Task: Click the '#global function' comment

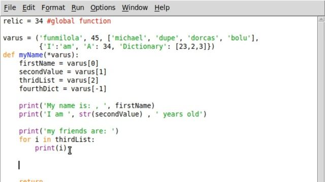Action: [79, 21]
